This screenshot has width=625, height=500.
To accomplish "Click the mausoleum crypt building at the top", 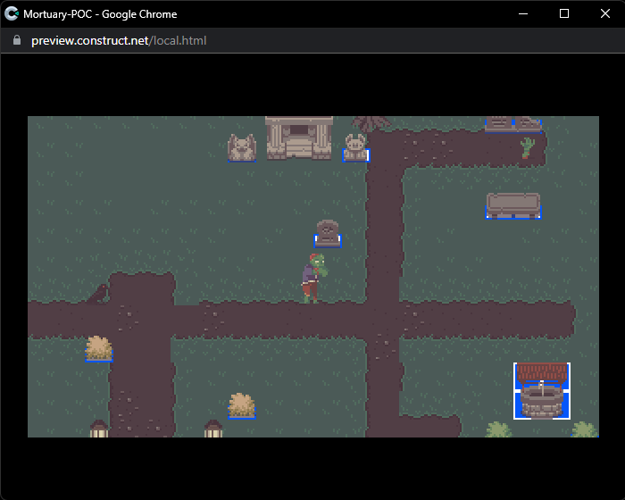I will click(x=299, y=138).
